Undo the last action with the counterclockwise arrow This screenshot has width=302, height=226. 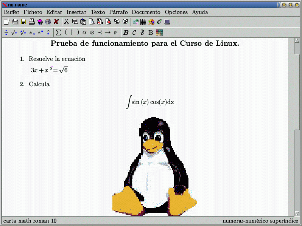tap(117, 21)
